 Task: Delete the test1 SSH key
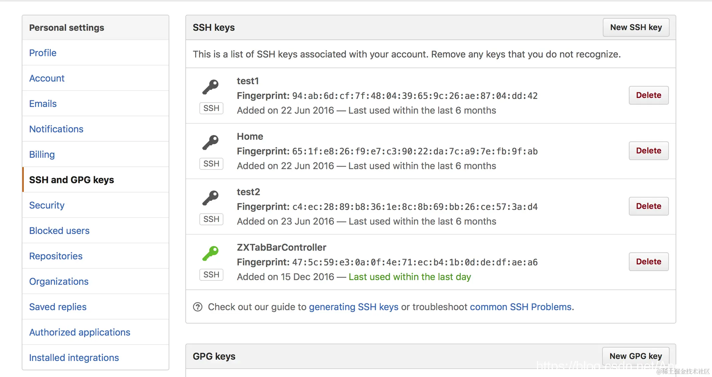tap(649, 95)
